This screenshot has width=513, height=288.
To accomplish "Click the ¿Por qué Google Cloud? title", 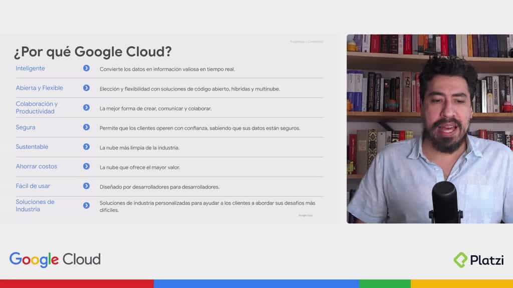I will click(93, 51).
